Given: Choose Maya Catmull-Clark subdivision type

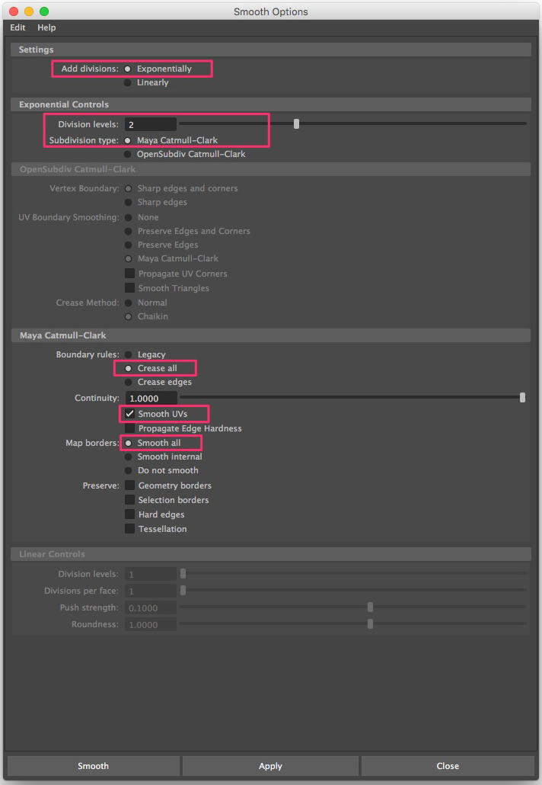Looking at the screenshot, I should pos(128,140).
